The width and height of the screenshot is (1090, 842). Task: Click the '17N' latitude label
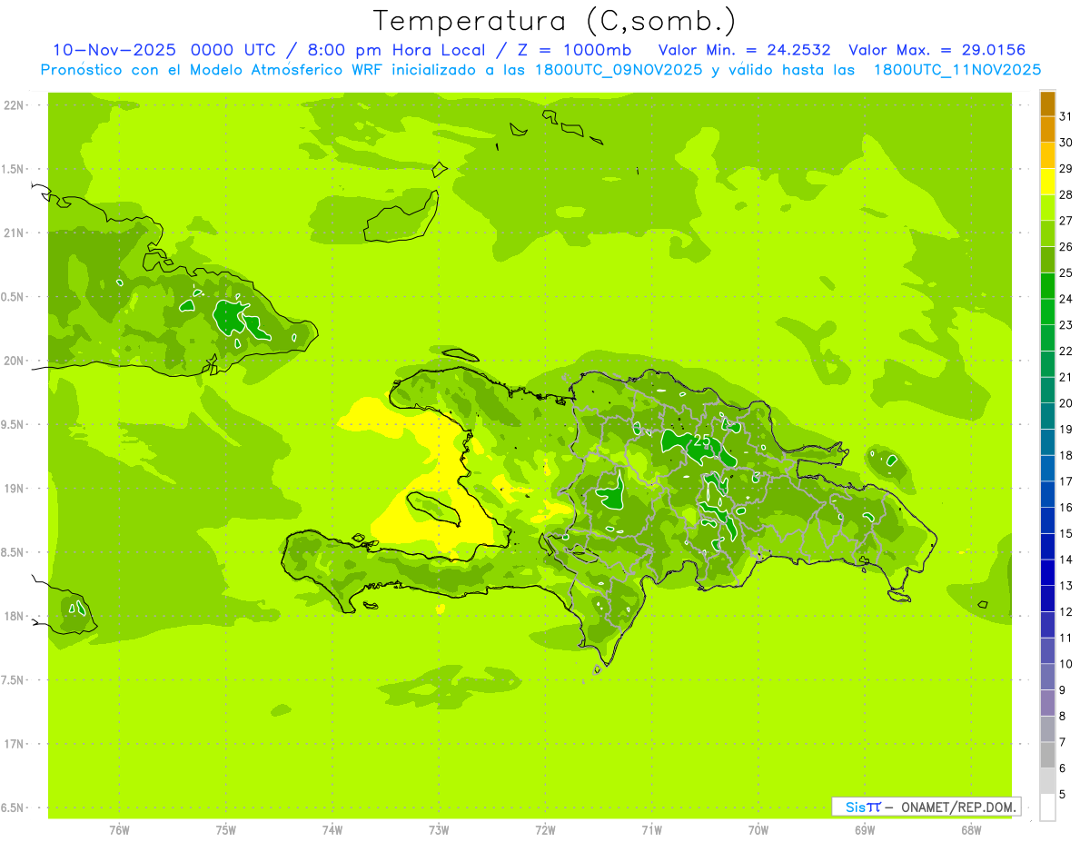[x=15, y=745]
